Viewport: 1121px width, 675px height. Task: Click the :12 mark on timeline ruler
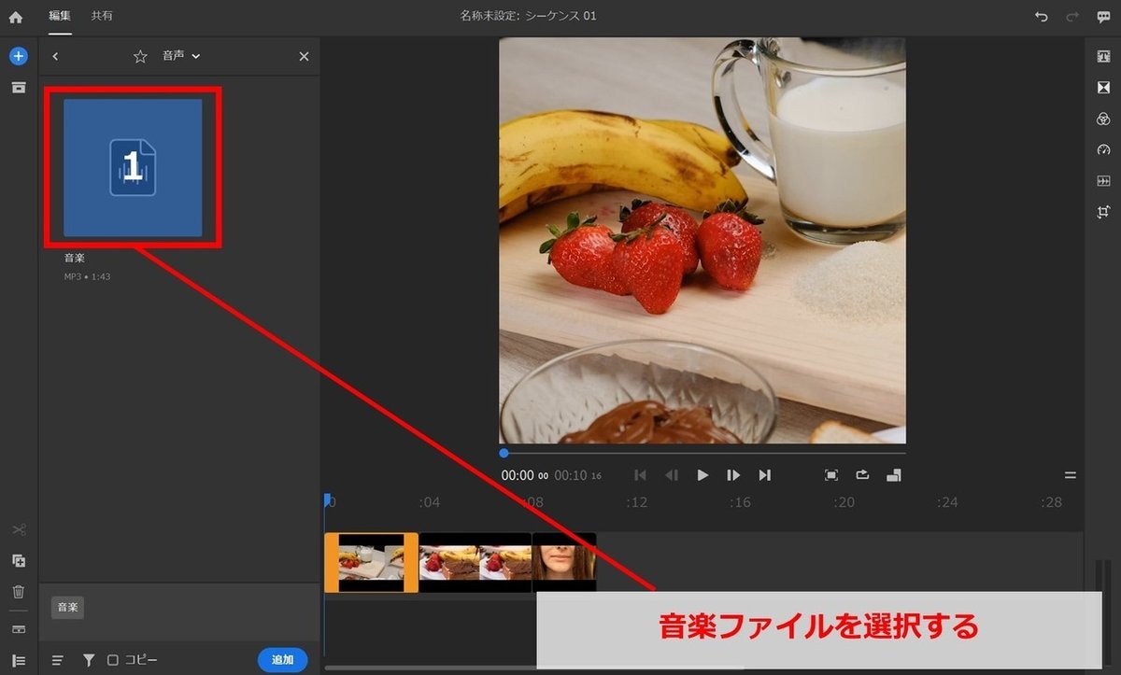(x=636, y=502)
